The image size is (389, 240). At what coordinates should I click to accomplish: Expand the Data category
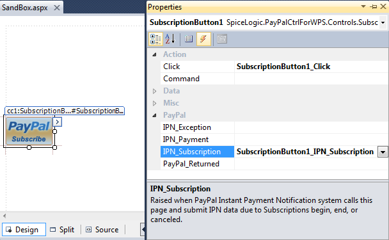(154, 91)
